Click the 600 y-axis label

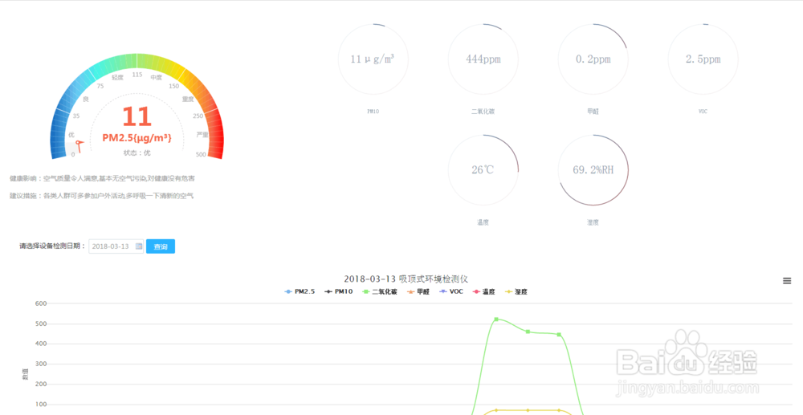pos(41,303)
